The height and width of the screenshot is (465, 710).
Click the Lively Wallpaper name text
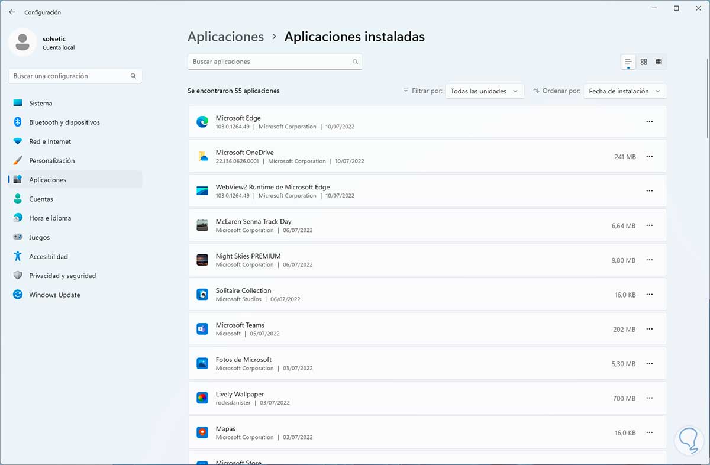[240, 394]
